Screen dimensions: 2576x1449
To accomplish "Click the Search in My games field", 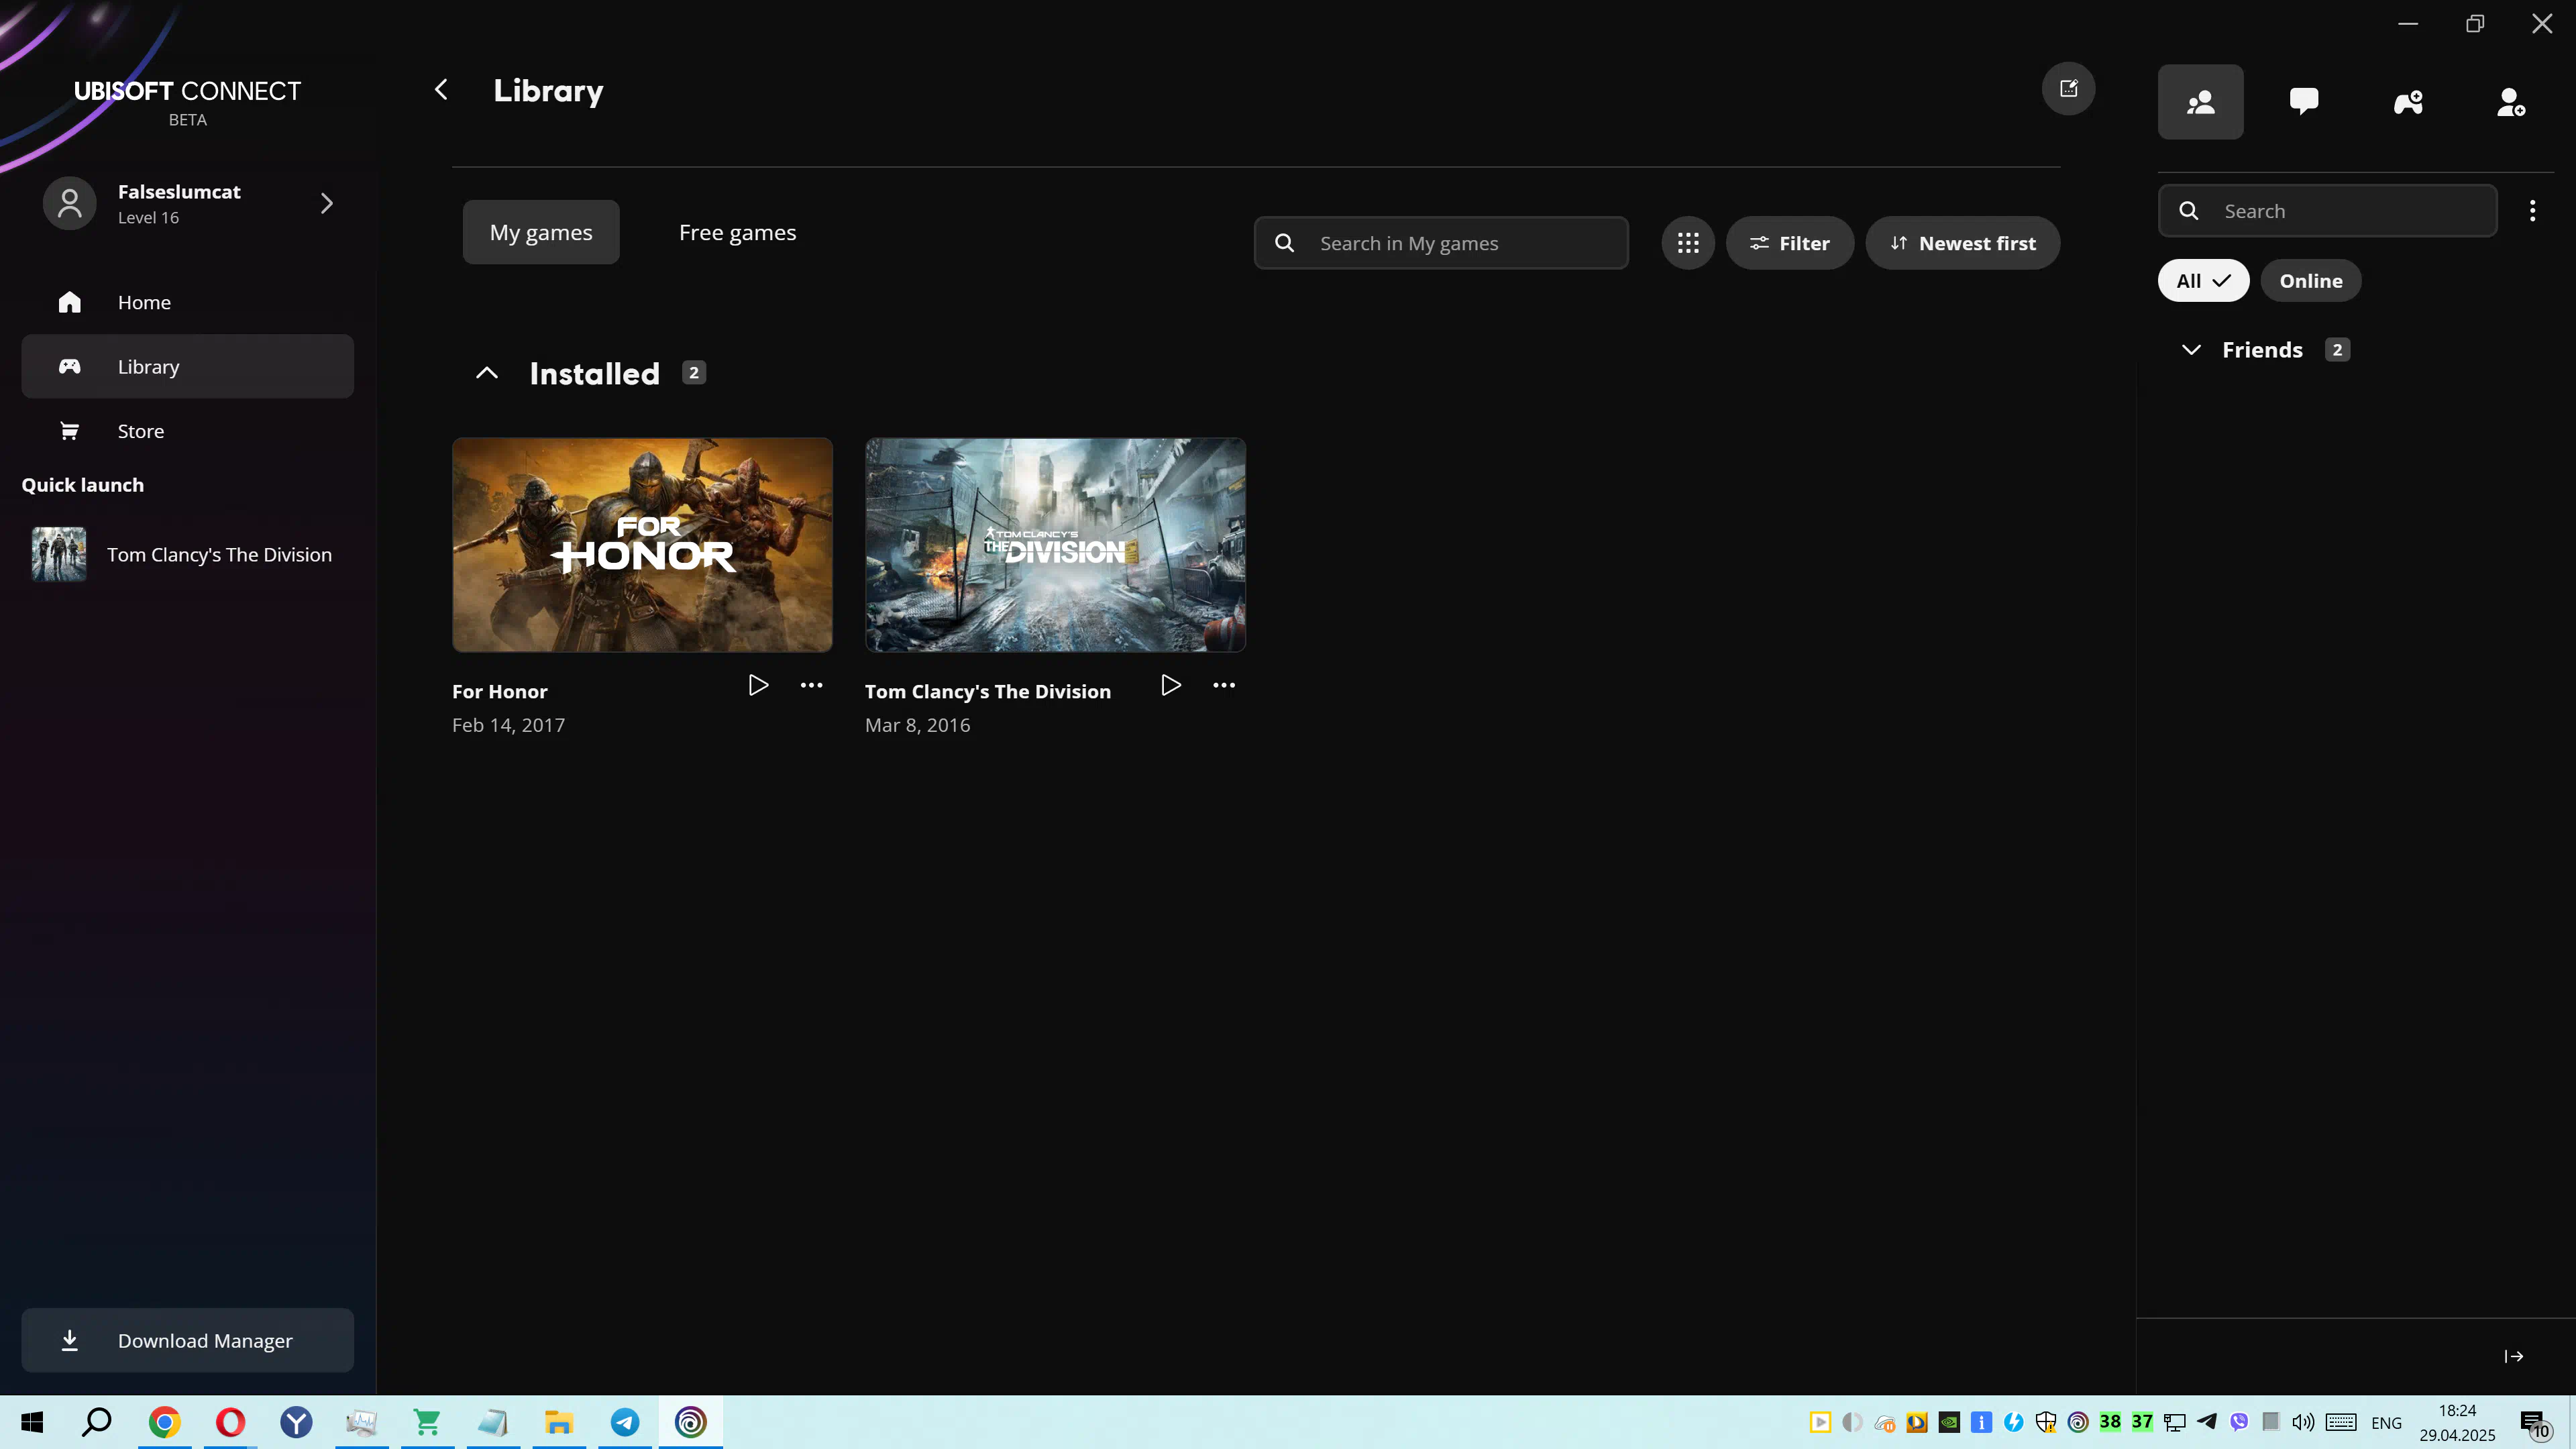I will (1441, 243).
